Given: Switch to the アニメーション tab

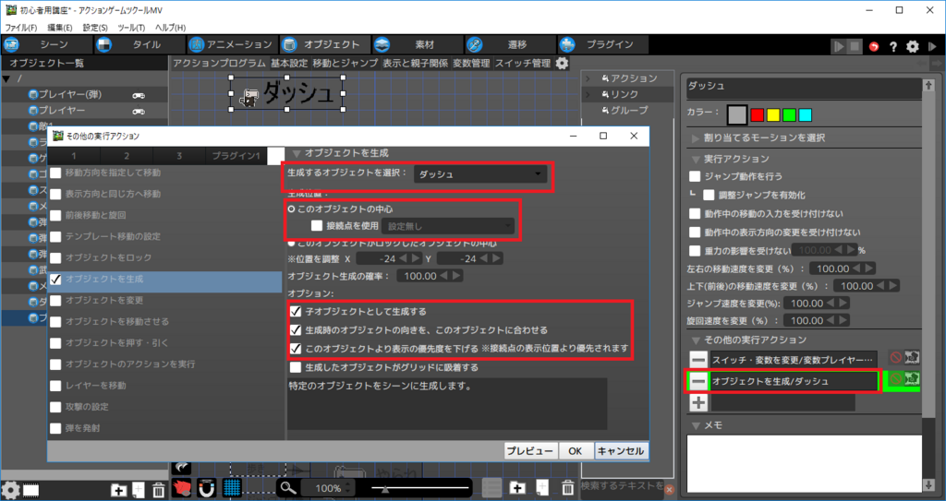Looking at the screenshot, I should click(x=232, y=44).
